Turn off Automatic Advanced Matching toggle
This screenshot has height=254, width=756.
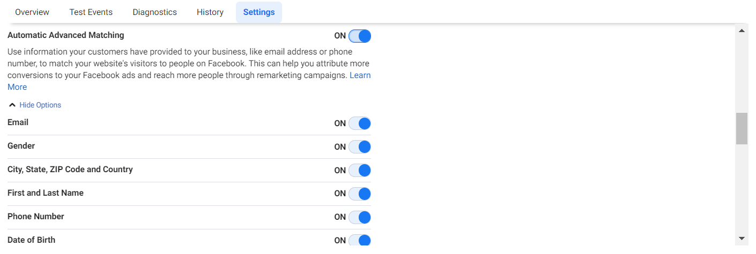[x=360, y=36]
